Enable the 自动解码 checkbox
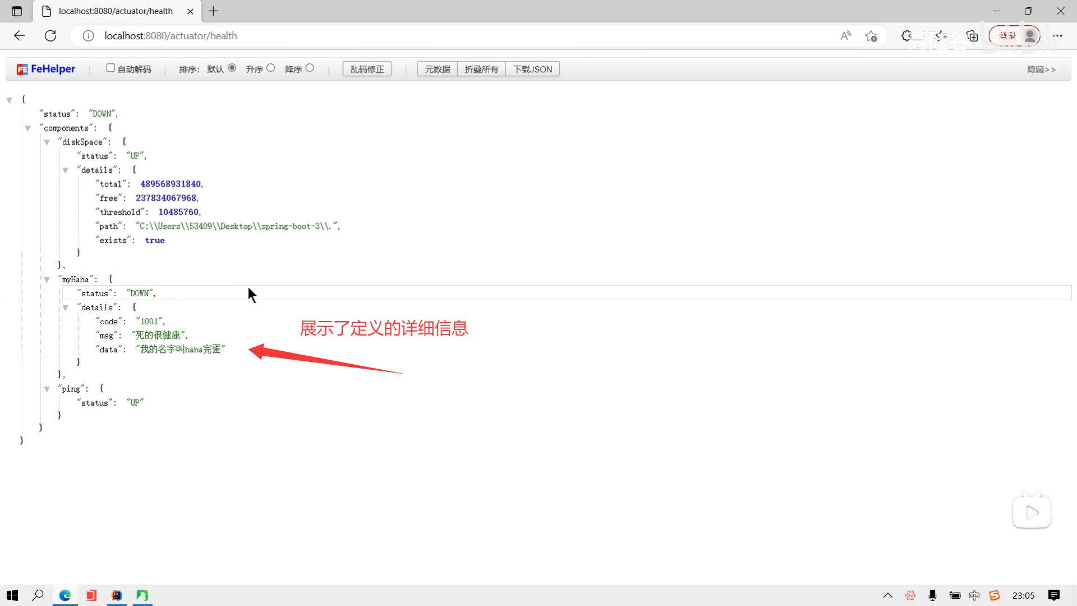1077x606 pixels. pos(111,68)
